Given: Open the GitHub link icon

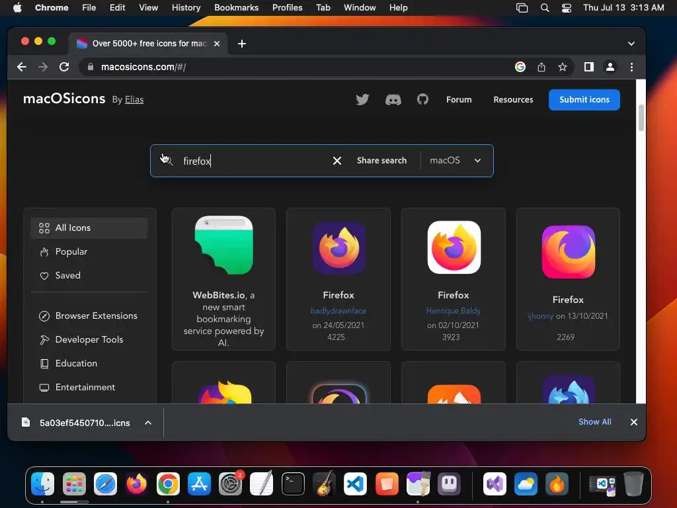Looking at the screenshot, I should (422, 99).
